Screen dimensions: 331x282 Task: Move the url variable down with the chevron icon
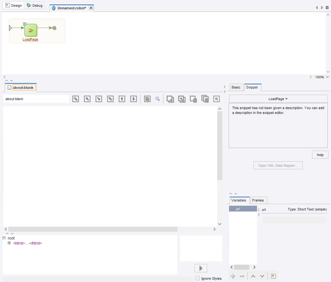tap(262, 276)
